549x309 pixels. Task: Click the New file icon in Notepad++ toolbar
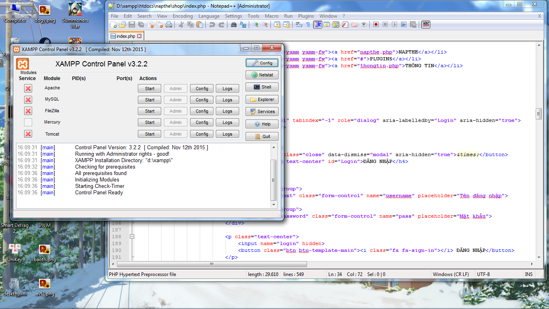pyautogui.click(x=114, y=25)
